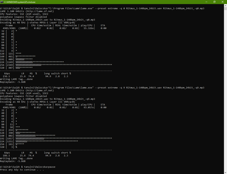Click the 192 kbps [1957] histogram bar
Screen dimensions: 227x174
(x=64, y=138)
